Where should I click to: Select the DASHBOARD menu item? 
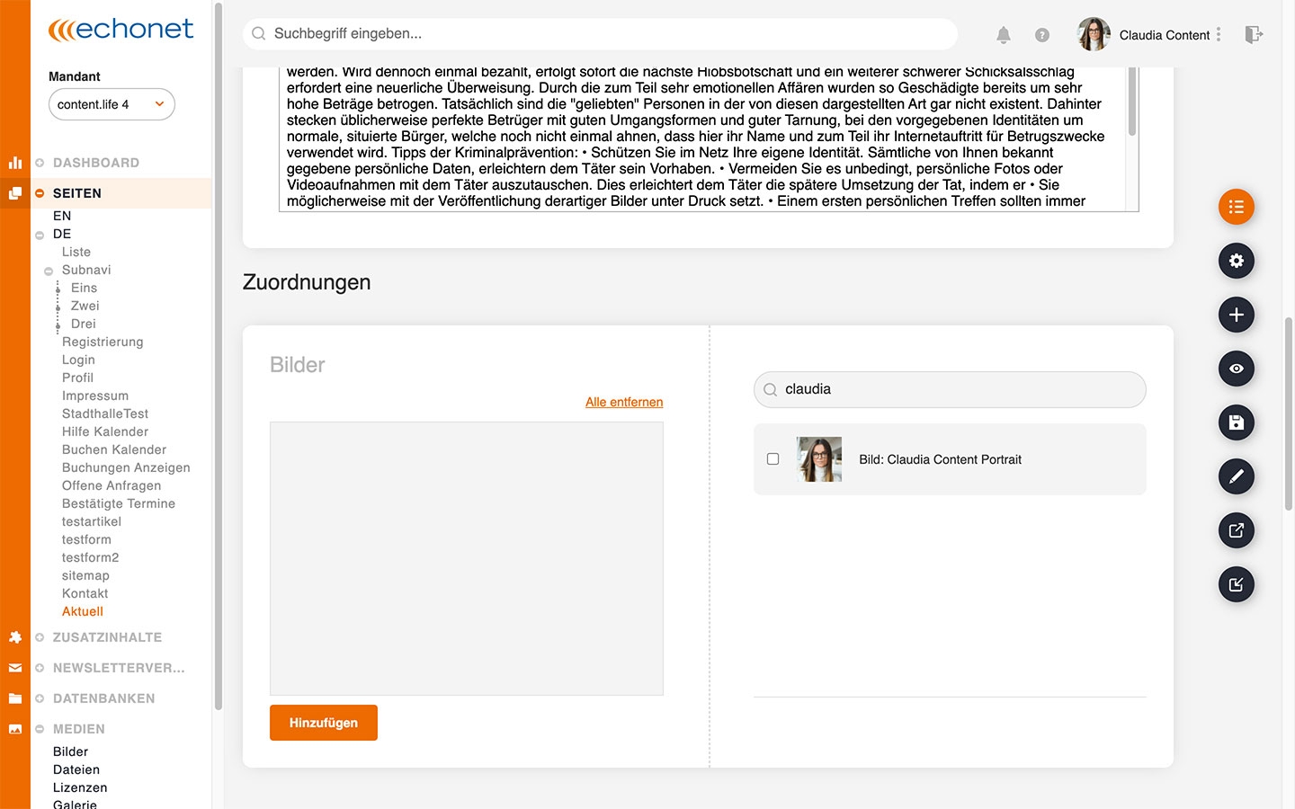click(x=96, y=163)
